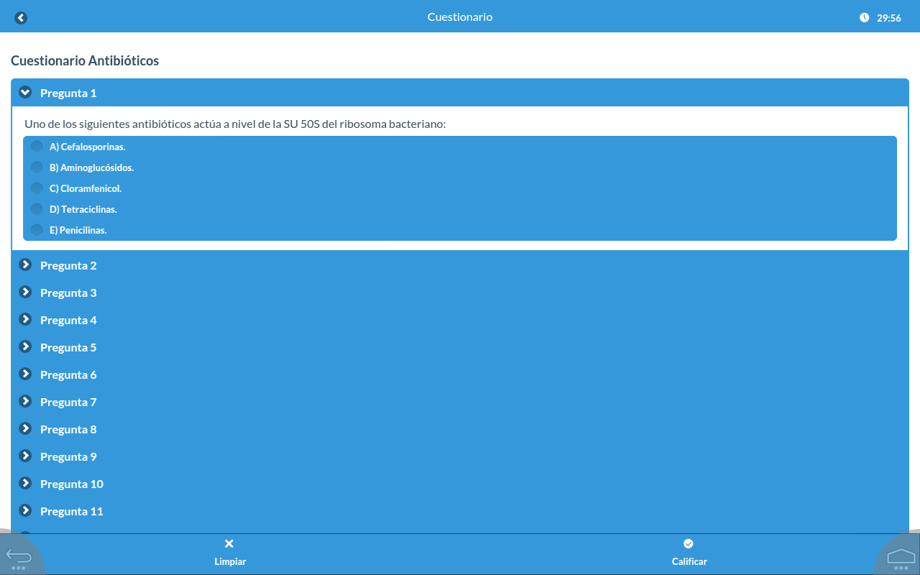Show Pregunta 5 contents

tap(460, 347)
